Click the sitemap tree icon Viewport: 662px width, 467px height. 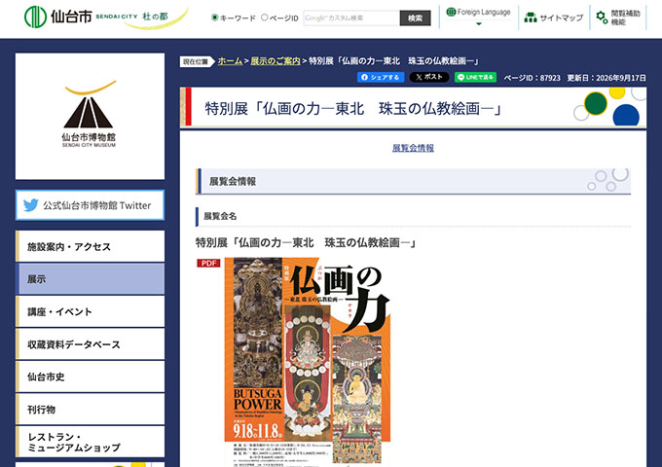[531, 18]
